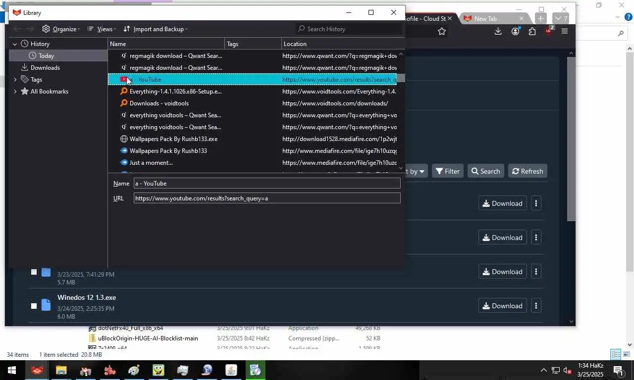This screenshot has height=380, width=634.
Task: Open the browser extensions puzzle icon
Action: click(532, 31)
